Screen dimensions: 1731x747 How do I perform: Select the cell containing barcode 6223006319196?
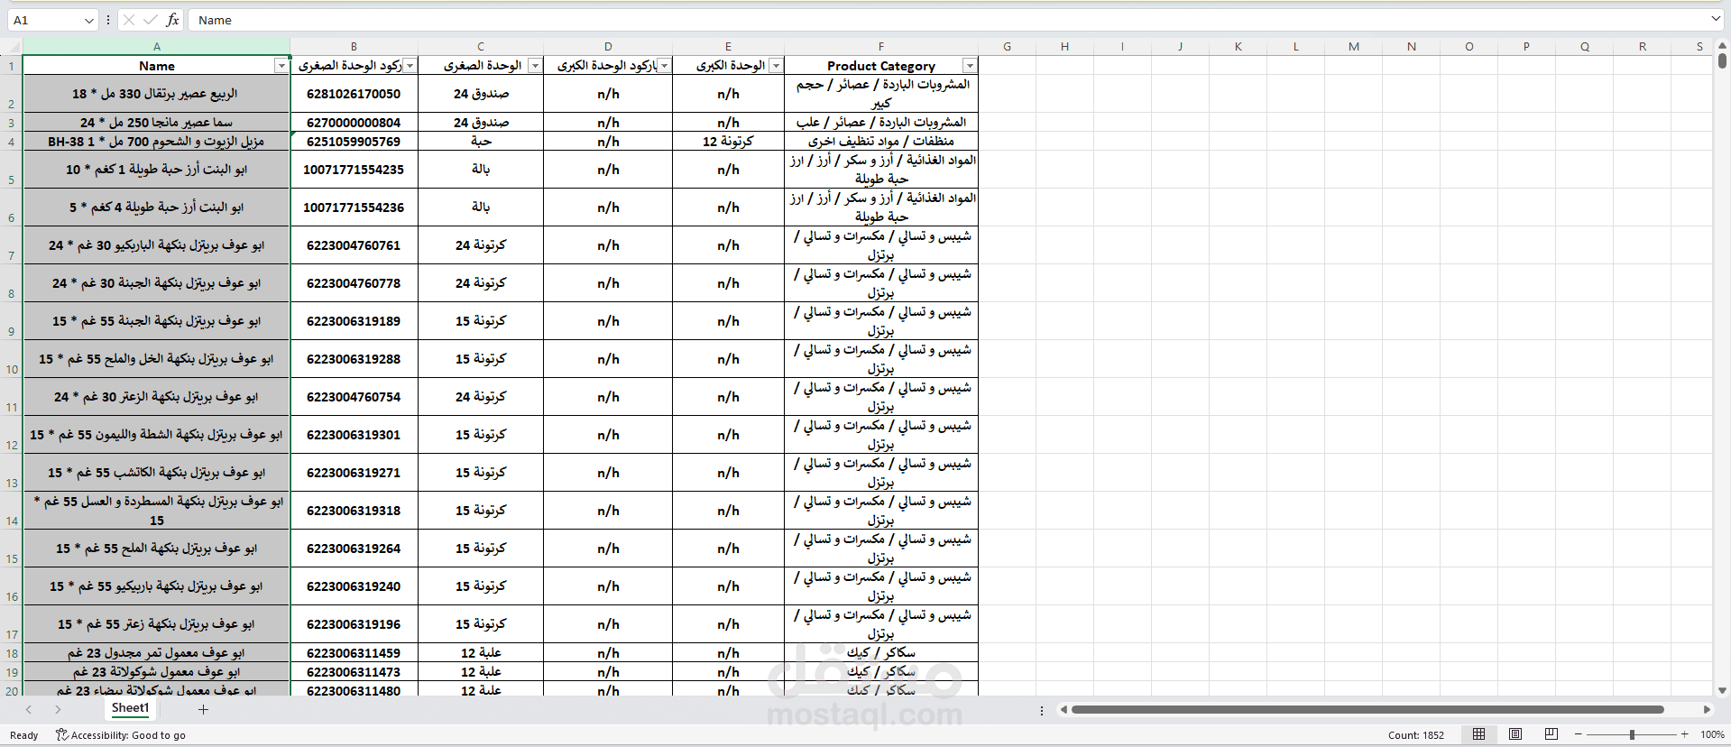pos(354,624)
